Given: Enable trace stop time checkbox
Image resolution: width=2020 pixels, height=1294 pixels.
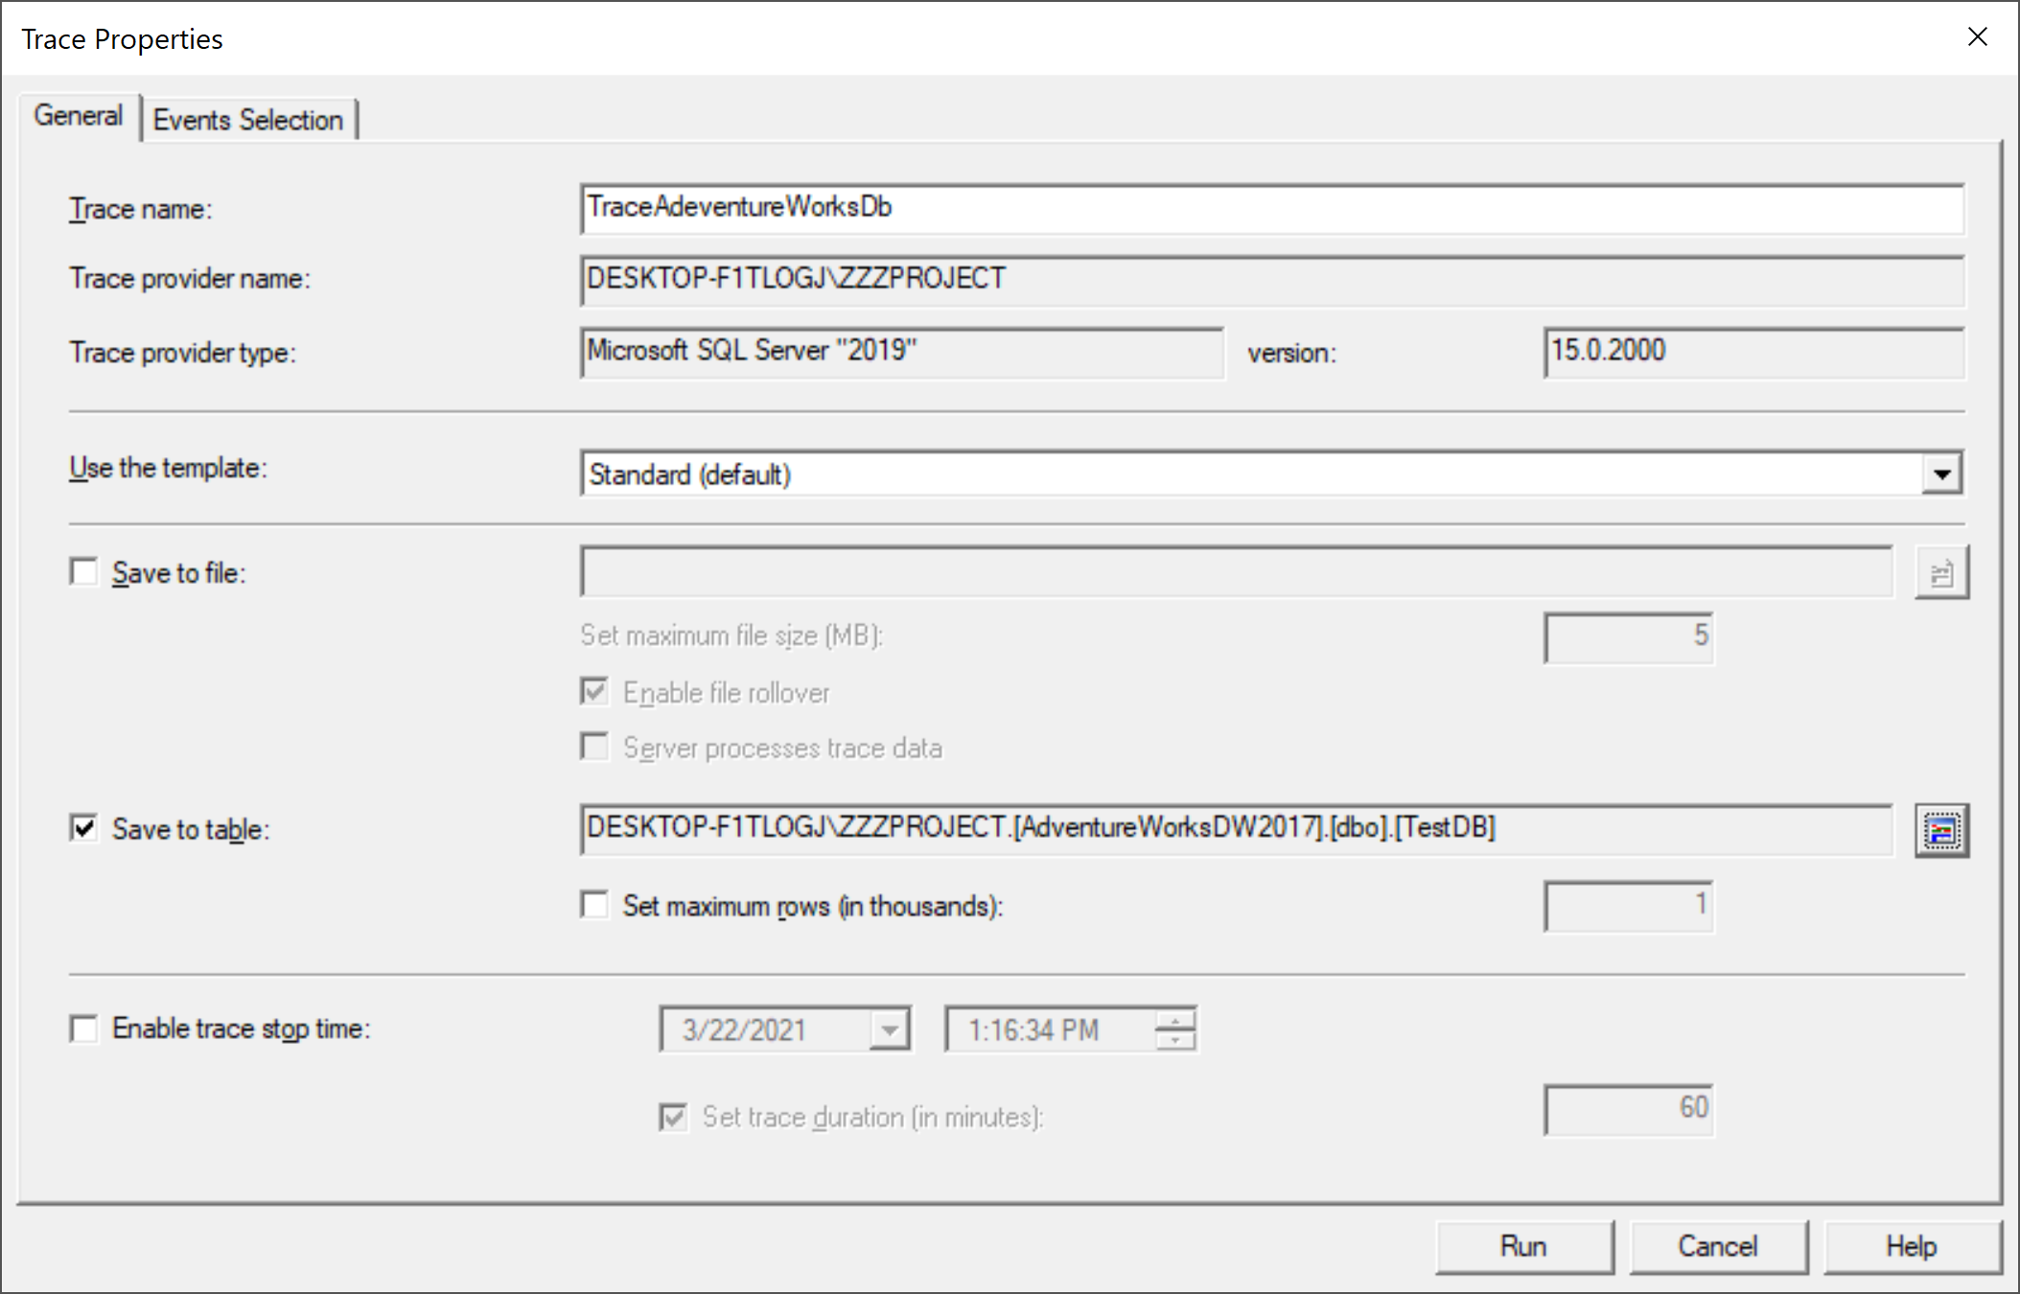Looking at the screenshot, I should click(84, 1028).
